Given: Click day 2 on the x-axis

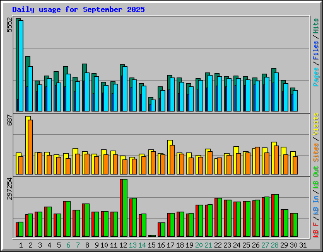Looking at the screenshot, I should point(30,245).
